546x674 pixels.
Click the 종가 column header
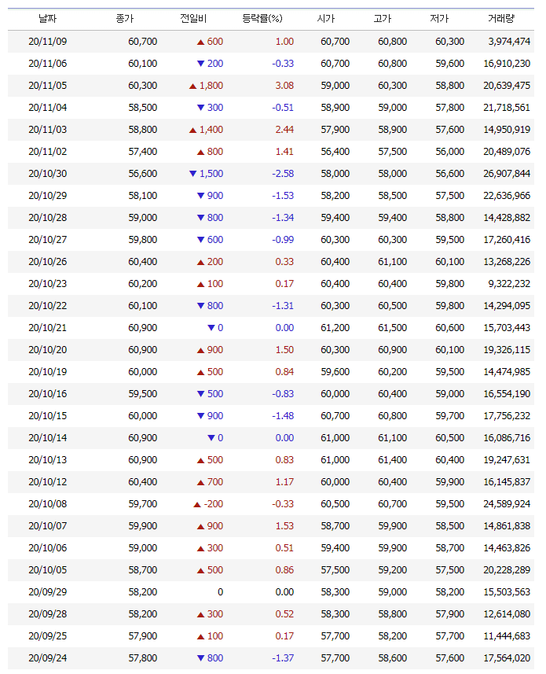[125, 19]
